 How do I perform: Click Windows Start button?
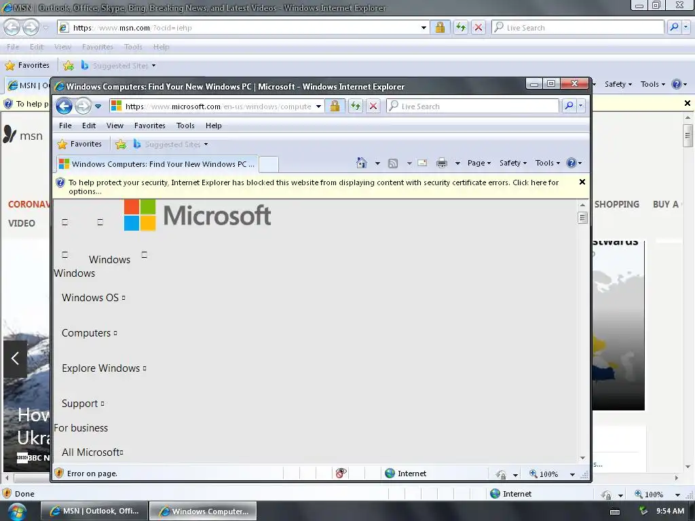[x=17, y=511]
